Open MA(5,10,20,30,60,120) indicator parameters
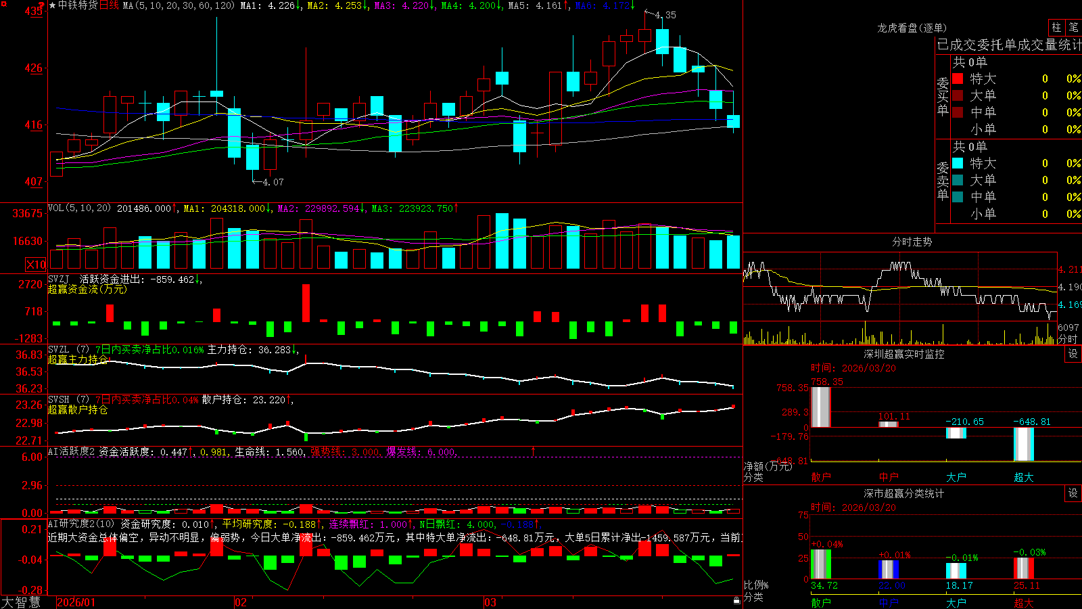Viewport: 1082px width, 609px height. point(179,5)
